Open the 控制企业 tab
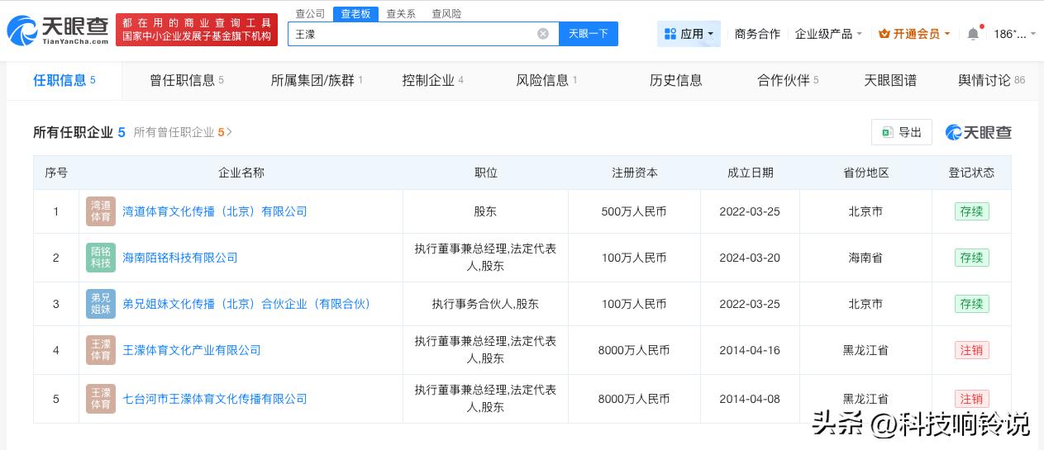Image resolution: width=1044 pixels, height=450 pixels. coord(432,80)
